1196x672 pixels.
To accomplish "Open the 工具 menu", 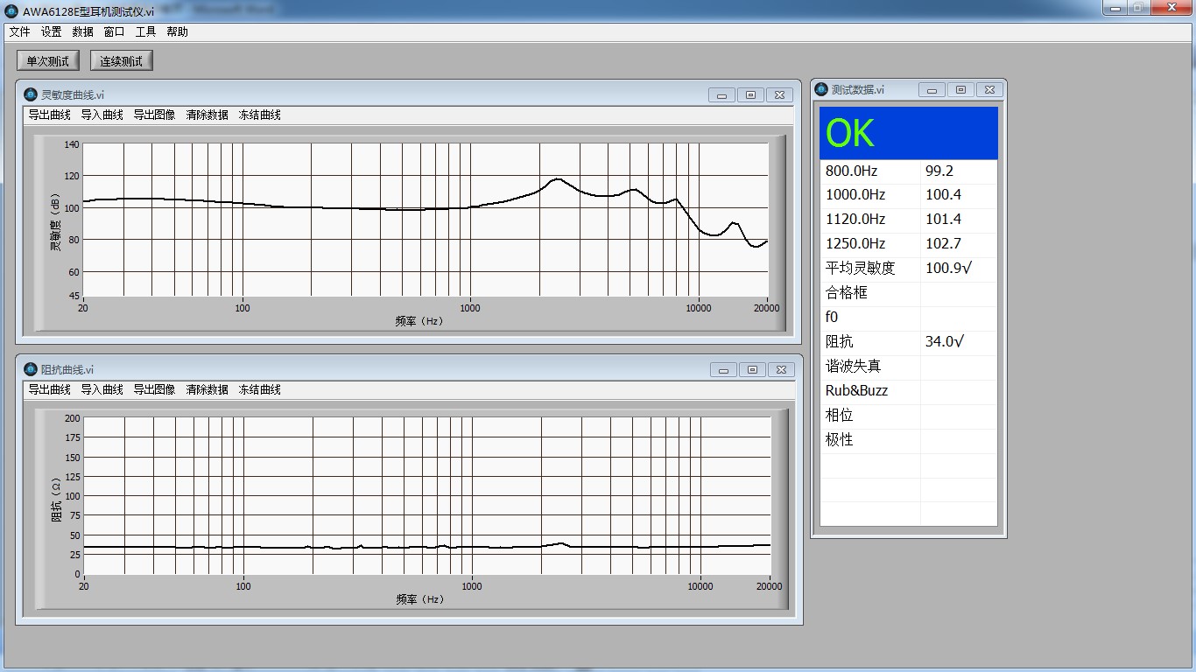I will tap(145, 31).
